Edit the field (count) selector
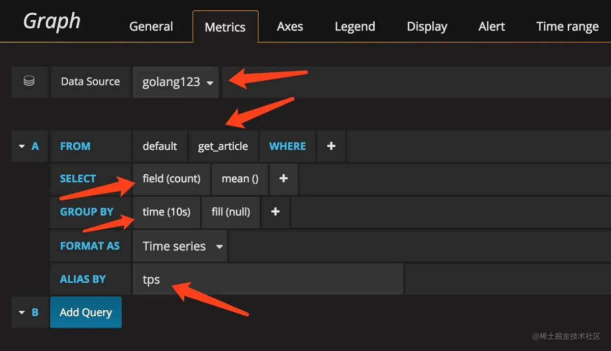Screen dimensions: 611x351 (x=172, y=179)
